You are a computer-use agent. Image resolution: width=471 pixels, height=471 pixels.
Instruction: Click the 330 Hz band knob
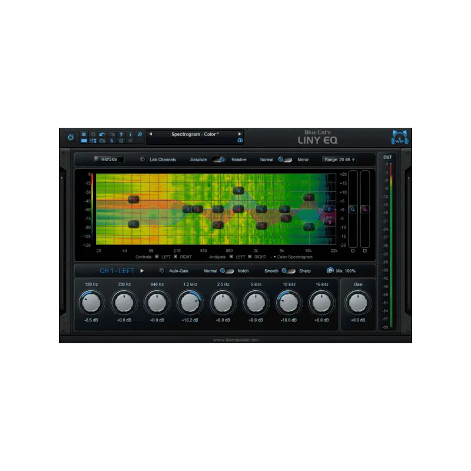point(124,303)
